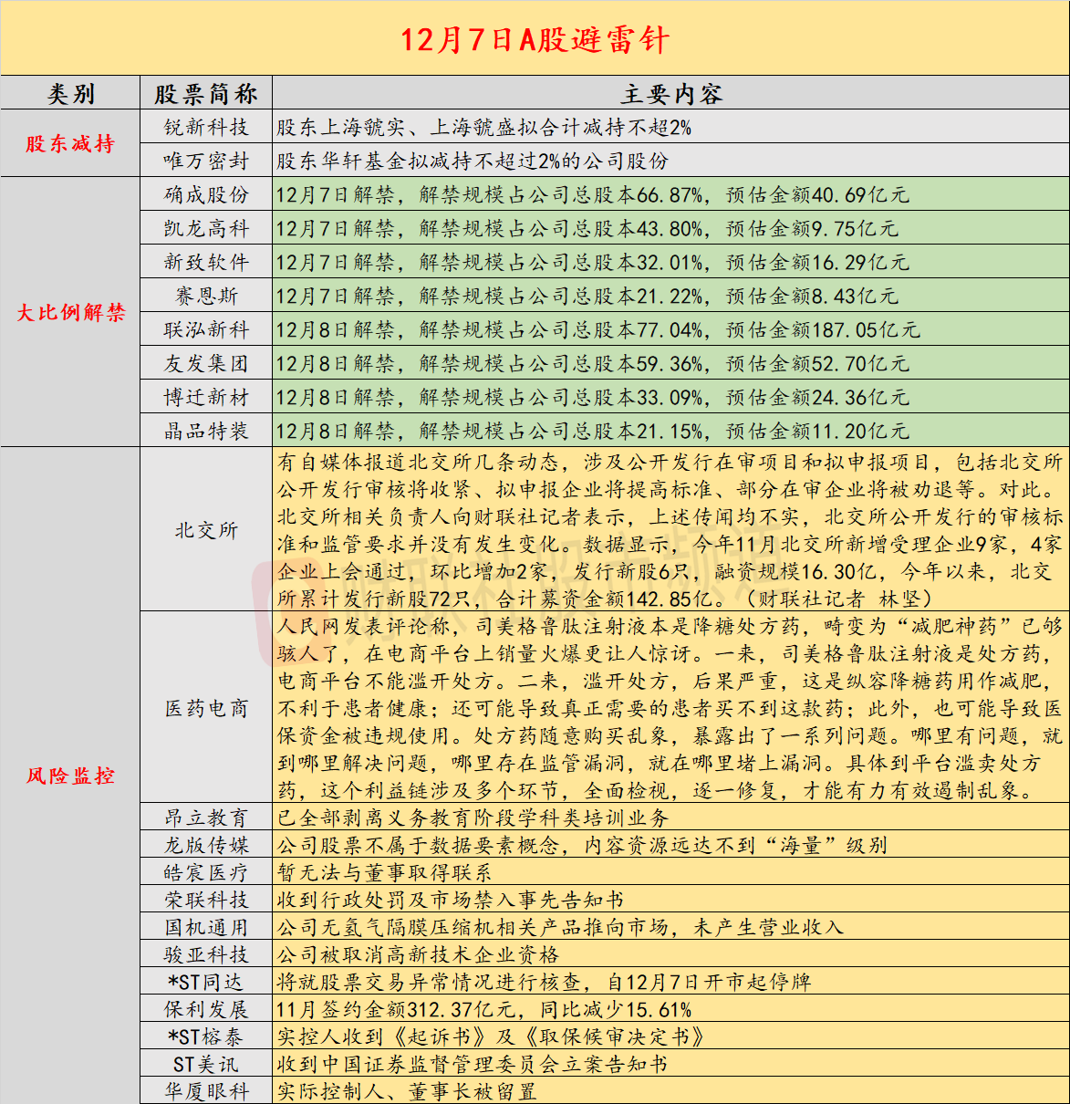Select stock name 联泓新科
The width and height of the screenshot is (1070, 1104).
[x=206, y=329]
